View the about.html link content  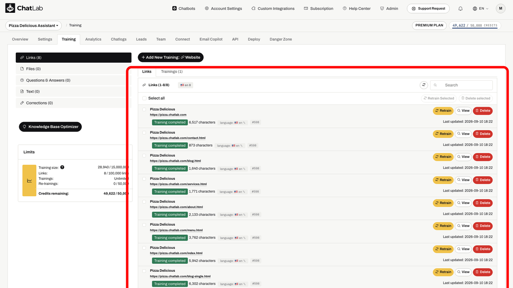[463, 203]
